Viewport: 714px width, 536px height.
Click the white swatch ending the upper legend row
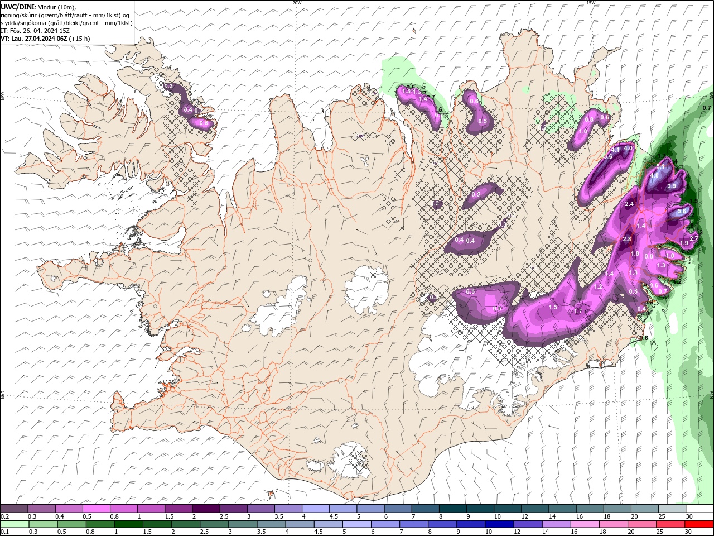point(699,509)
